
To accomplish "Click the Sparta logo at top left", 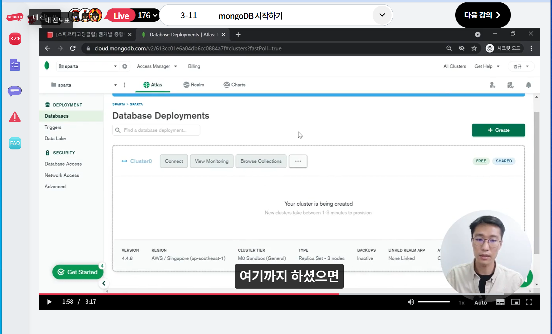I will tap(15, 17).
